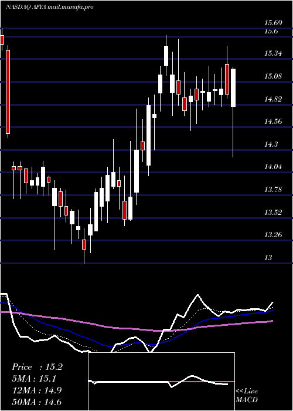Click the NASDAQ AFYA mail.munafa.pro title text
The width and height of the screenshot is (293, 411).
[x=49, y=7]
